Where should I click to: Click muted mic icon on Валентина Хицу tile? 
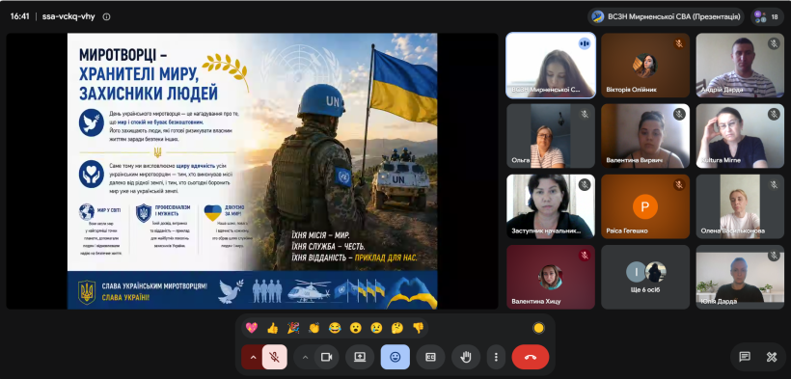[585, 256]
